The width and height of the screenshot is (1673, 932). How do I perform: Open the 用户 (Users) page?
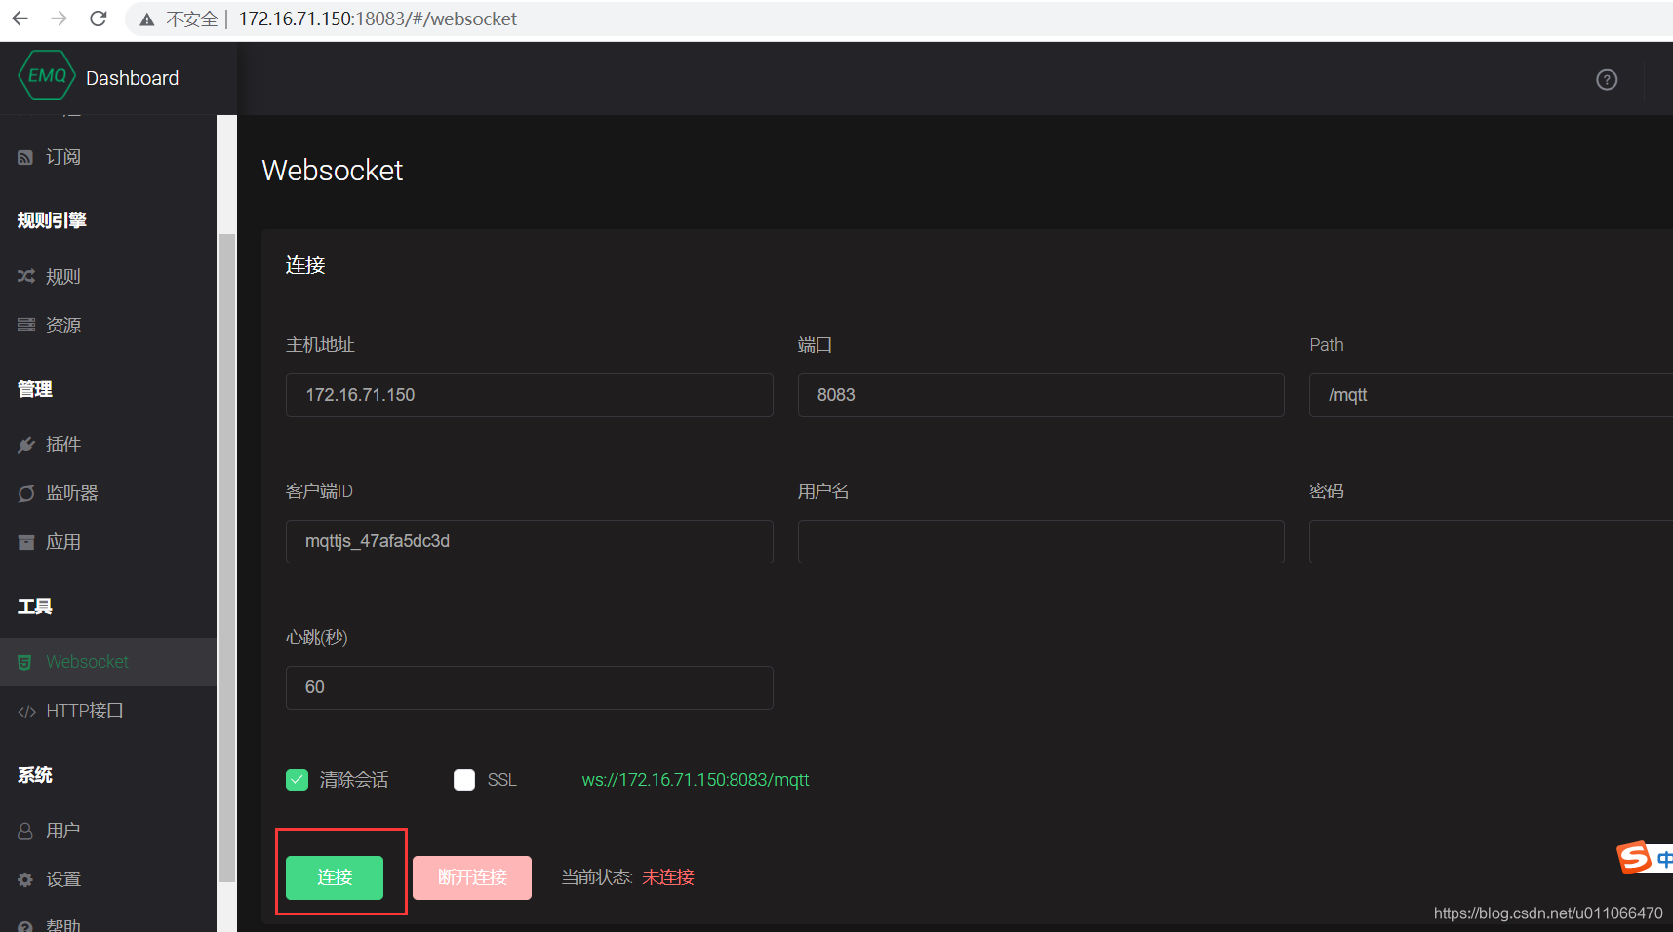click(62, 830)
